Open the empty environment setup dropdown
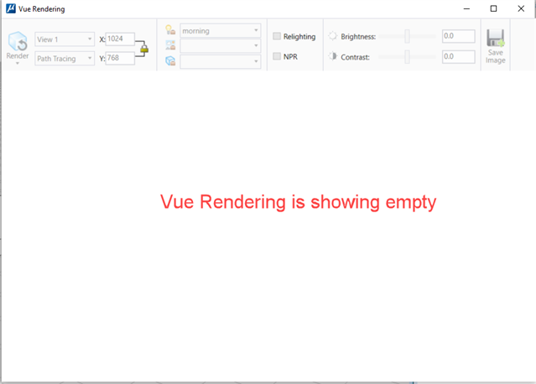The width and height of the screenshot is (536, 384). 221,46
